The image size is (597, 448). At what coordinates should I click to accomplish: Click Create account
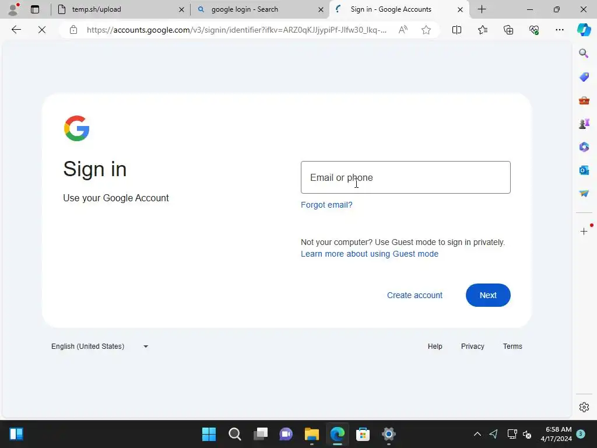point(415,295)
